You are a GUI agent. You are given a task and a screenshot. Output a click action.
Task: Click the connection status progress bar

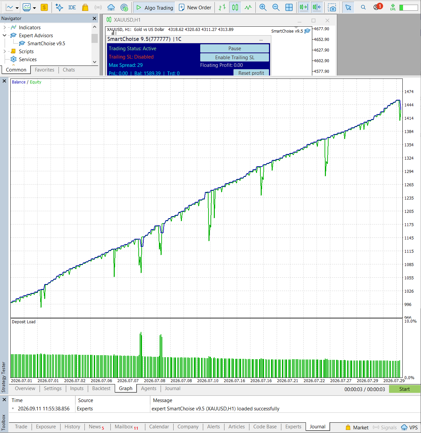408,7
